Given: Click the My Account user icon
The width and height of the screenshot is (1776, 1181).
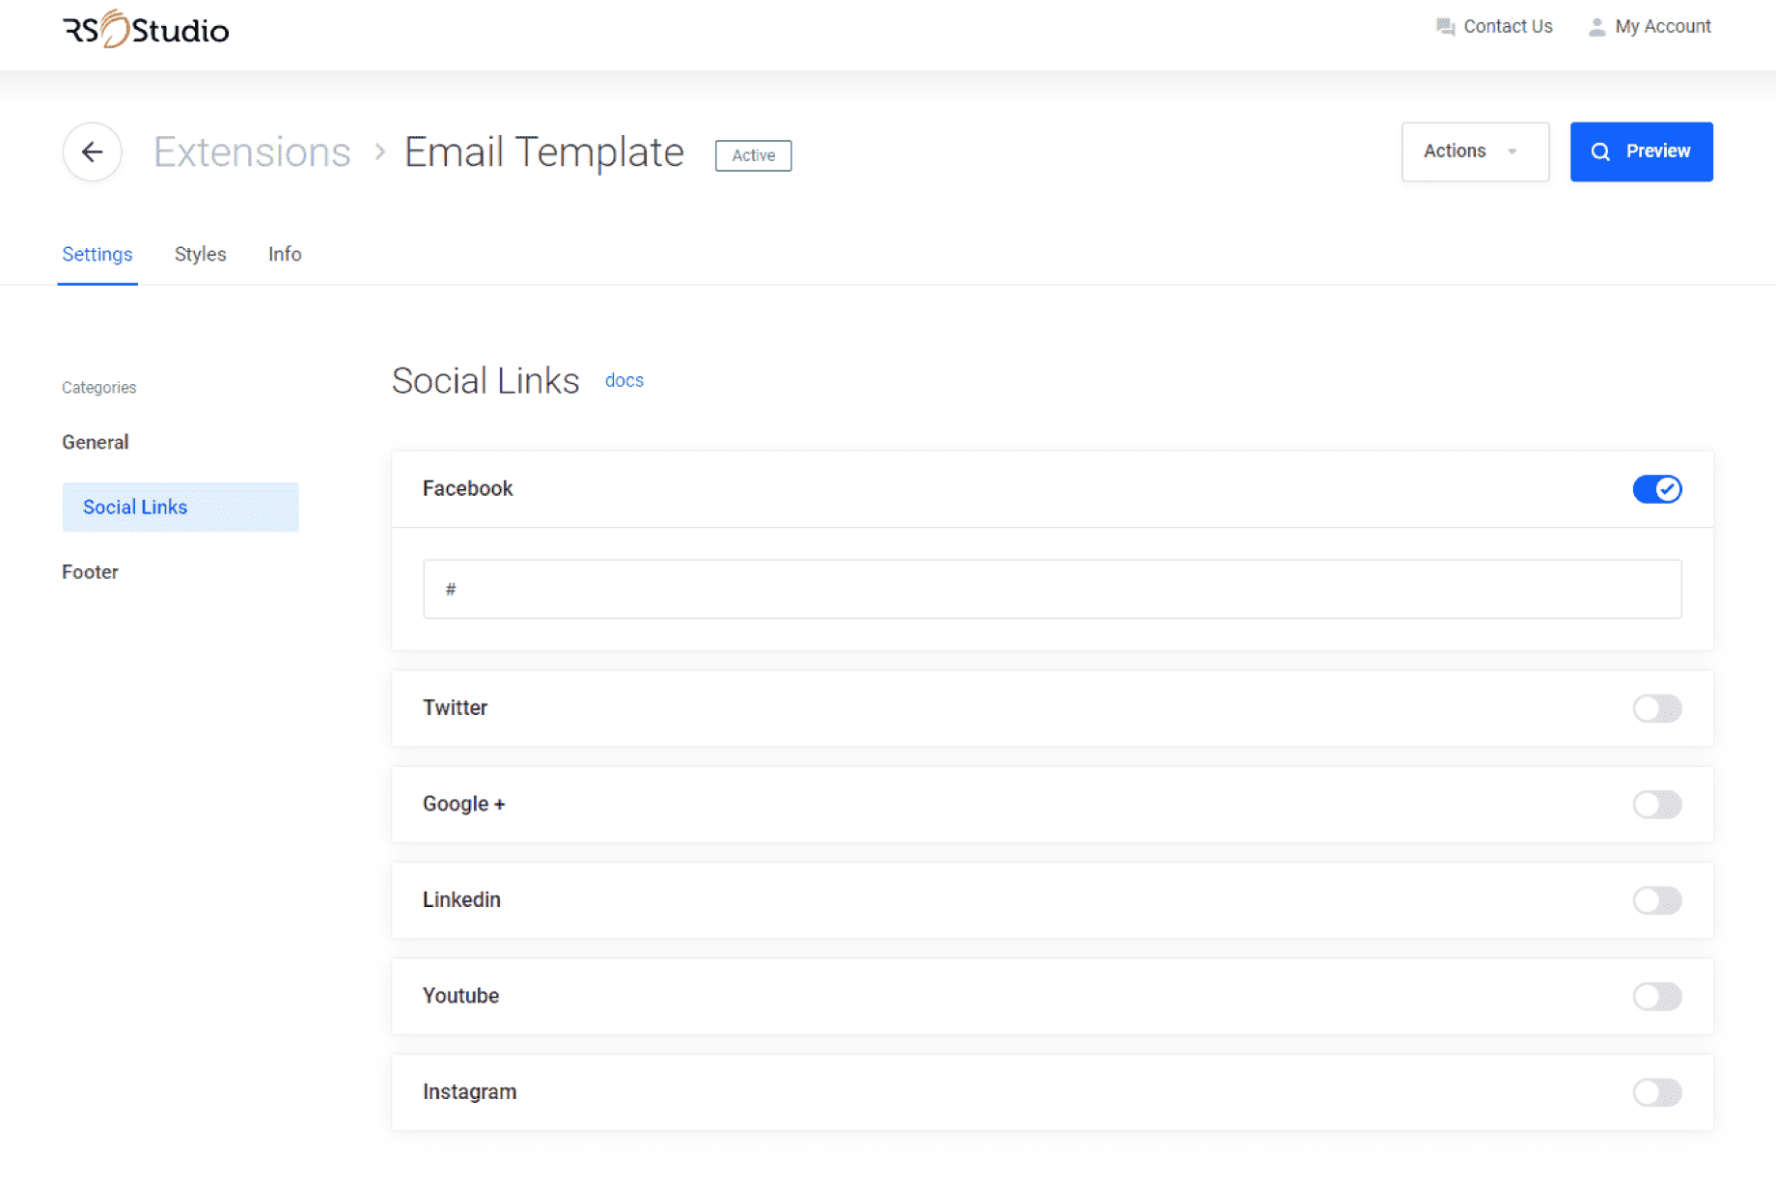Looking at the screenshot, I should coord(1596,27).
